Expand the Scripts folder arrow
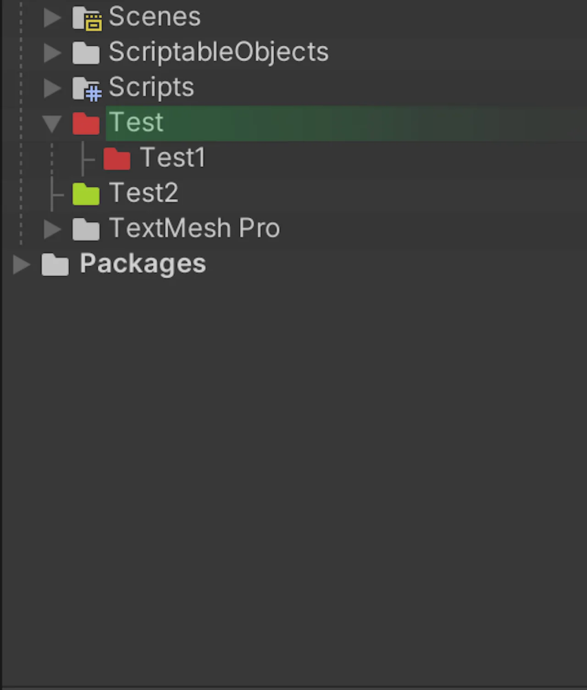The height and width of the screenshot is (690, 587). click(x=52, y=88)
